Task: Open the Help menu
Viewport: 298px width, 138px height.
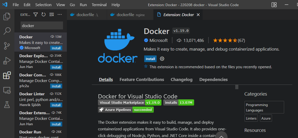Action: click(115, 5)
